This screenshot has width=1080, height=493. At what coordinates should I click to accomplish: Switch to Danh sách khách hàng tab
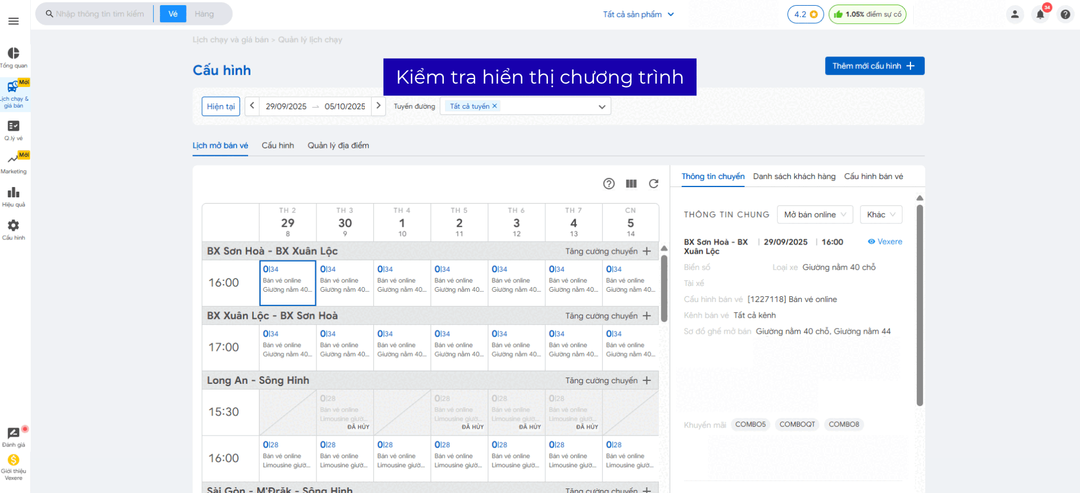(x=794, y=176)
